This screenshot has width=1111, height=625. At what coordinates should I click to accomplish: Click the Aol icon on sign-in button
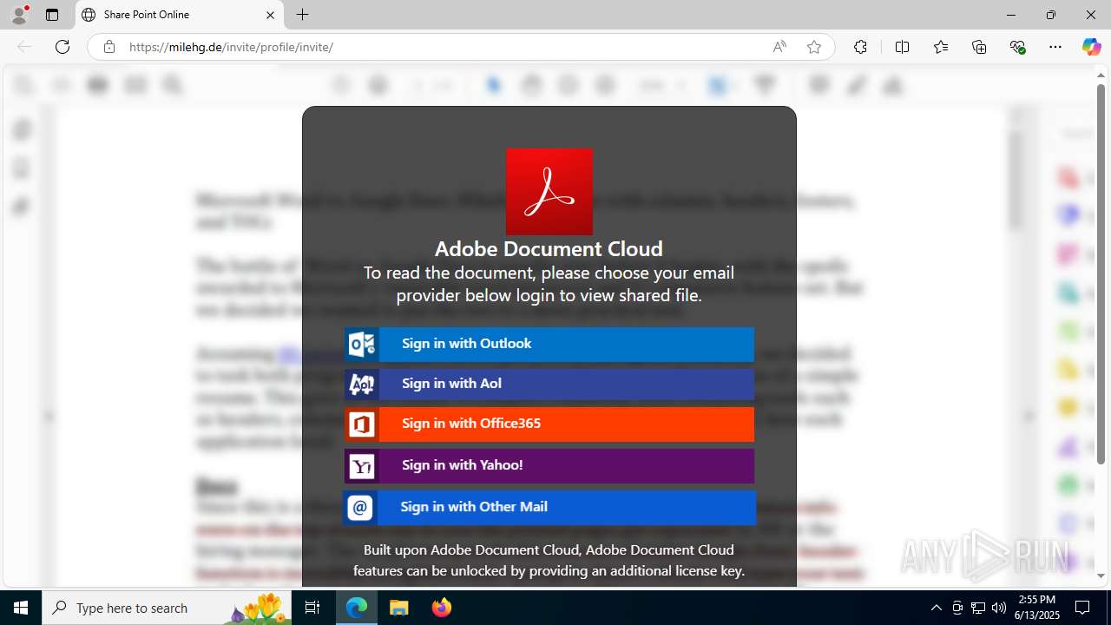click(361, 384)
